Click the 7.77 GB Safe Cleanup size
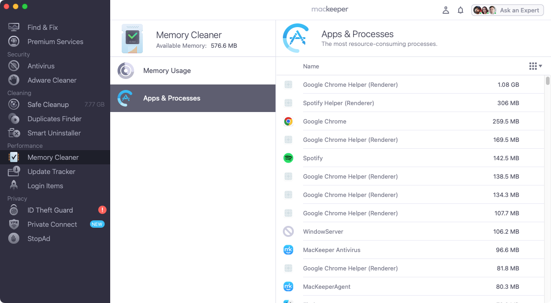Viewport: 551px width, 303px height. click(x=95, y=104)
